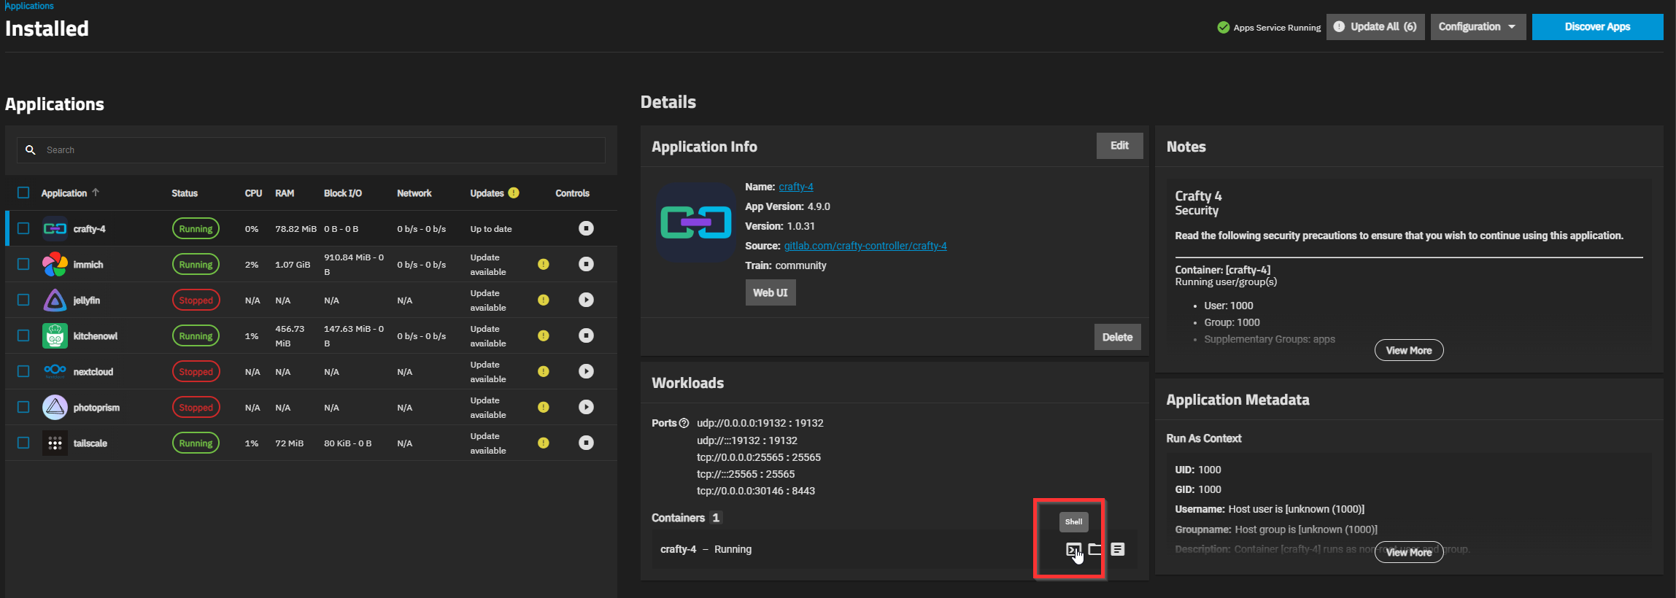Image resolution: width=1676 pixels, height=598 pixels.
Task: Sort by the Application column header
Action: point(64,193)
